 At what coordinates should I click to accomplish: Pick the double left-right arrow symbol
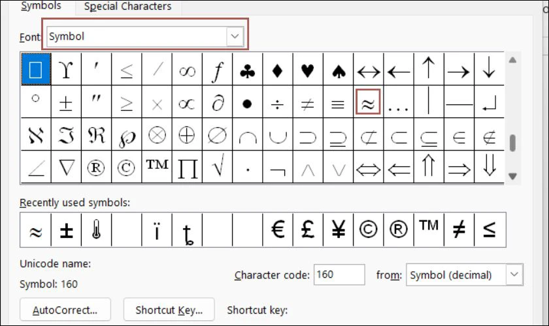(x=369, y=167)
